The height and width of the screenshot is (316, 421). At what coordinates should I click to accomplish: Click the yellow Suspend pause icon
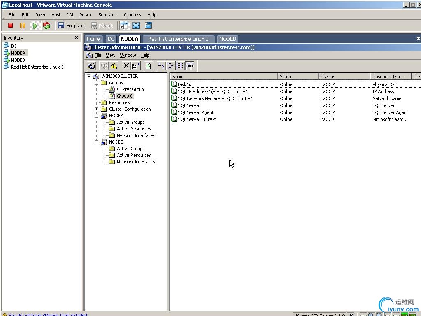click(x=23, y=26)
